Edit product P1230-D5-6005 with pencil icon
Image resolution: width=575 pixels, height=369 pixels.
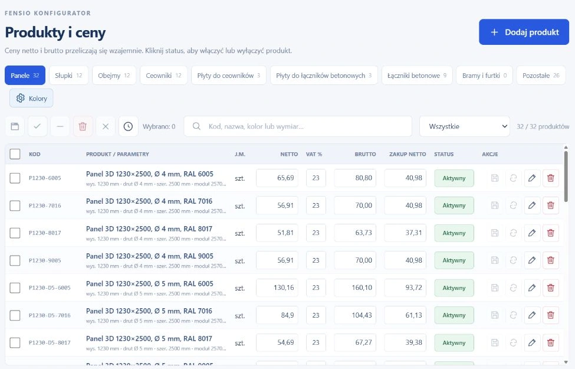[532, 288]
